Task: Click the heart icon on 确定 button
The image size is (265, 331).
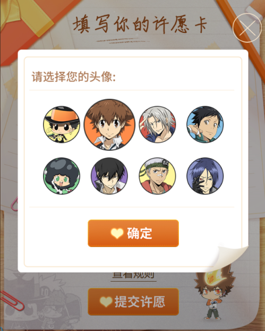Action: tap(117, 233)
